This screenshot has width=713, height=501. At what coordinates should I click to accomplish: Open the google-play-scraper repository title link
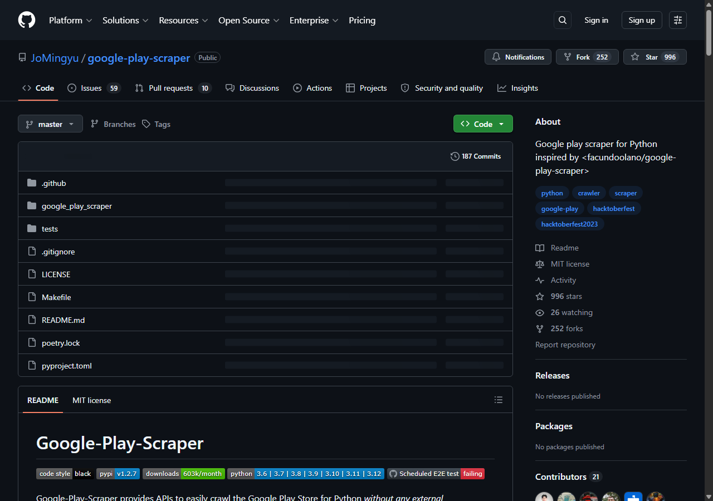click(139, 58)
